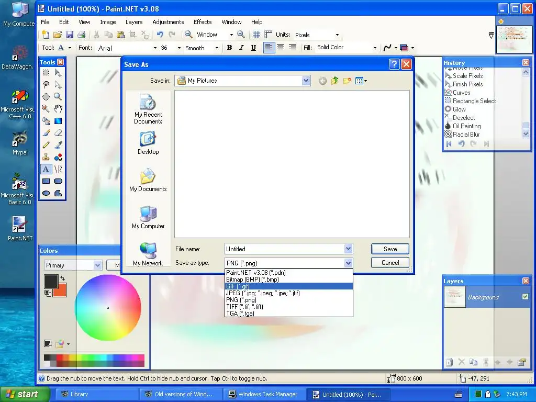The width and height of the screenshot is (536, 402).
Task: Click the Undo toolbar icon
Action: [160, 35]
